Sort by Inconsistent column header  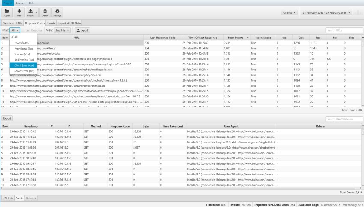[x=263, y=38]
